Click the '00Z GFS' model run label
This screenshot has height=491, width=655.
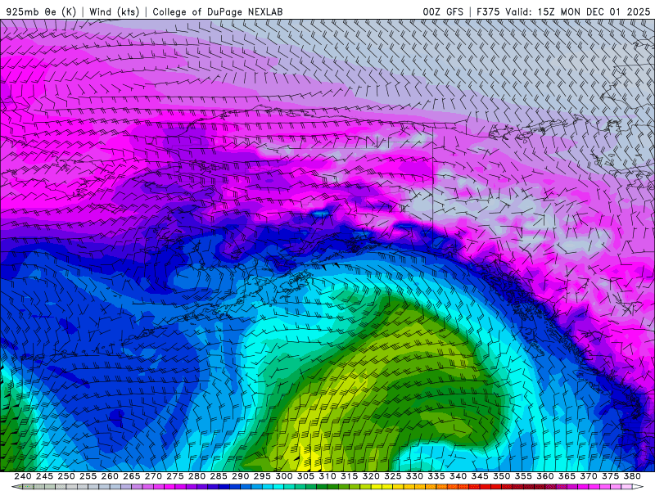(x=443, y=11)
